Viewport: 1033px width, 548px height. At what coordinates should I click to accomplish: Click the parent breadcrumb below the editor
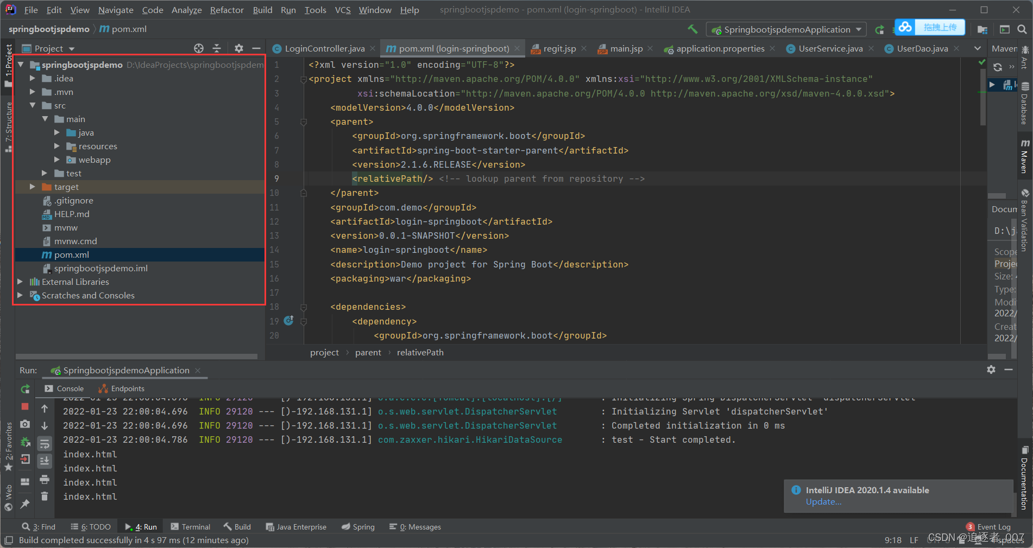368,352
